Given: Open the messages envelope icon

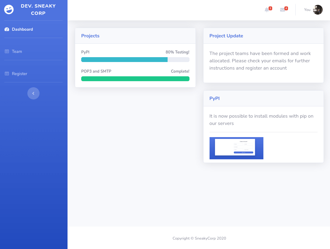Looking at the screenshot, I should pos(283,10).
